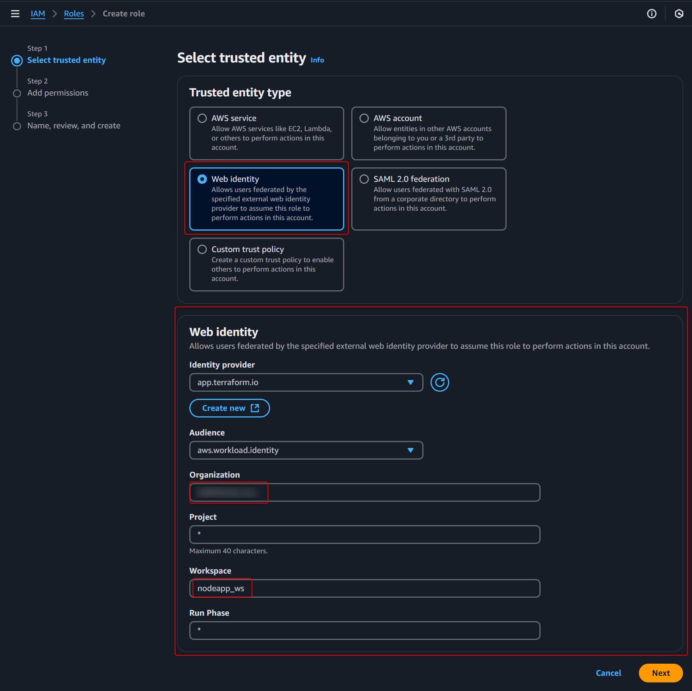Click Next to proceed to permissions
Image resolution: width=692 pixels, height=691 pixels.
pos(661,673)
